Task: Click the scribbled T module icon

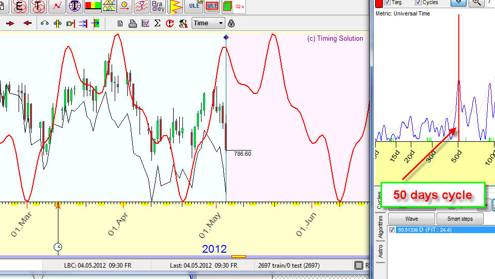Action: pyautogui.click(x=38, y=6)
